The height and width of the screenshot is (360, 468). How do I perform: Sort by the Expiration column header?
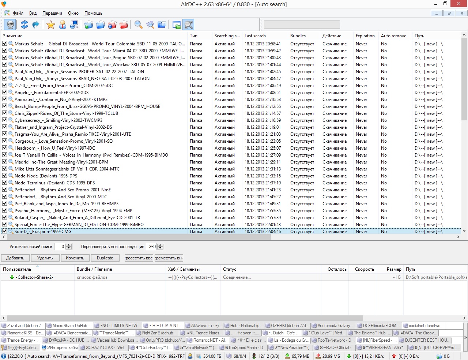point(365,36)
